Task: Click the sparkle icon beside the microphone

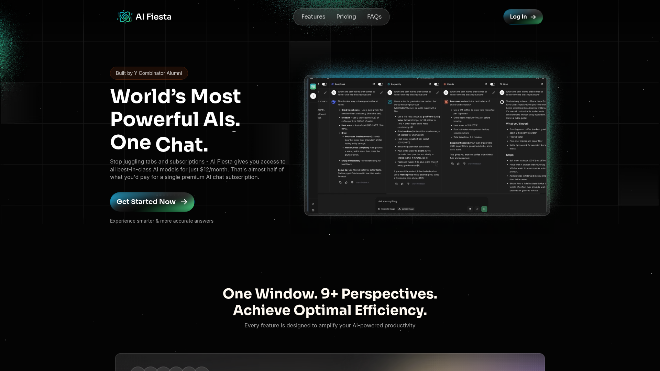Action: tap(477, 209)
